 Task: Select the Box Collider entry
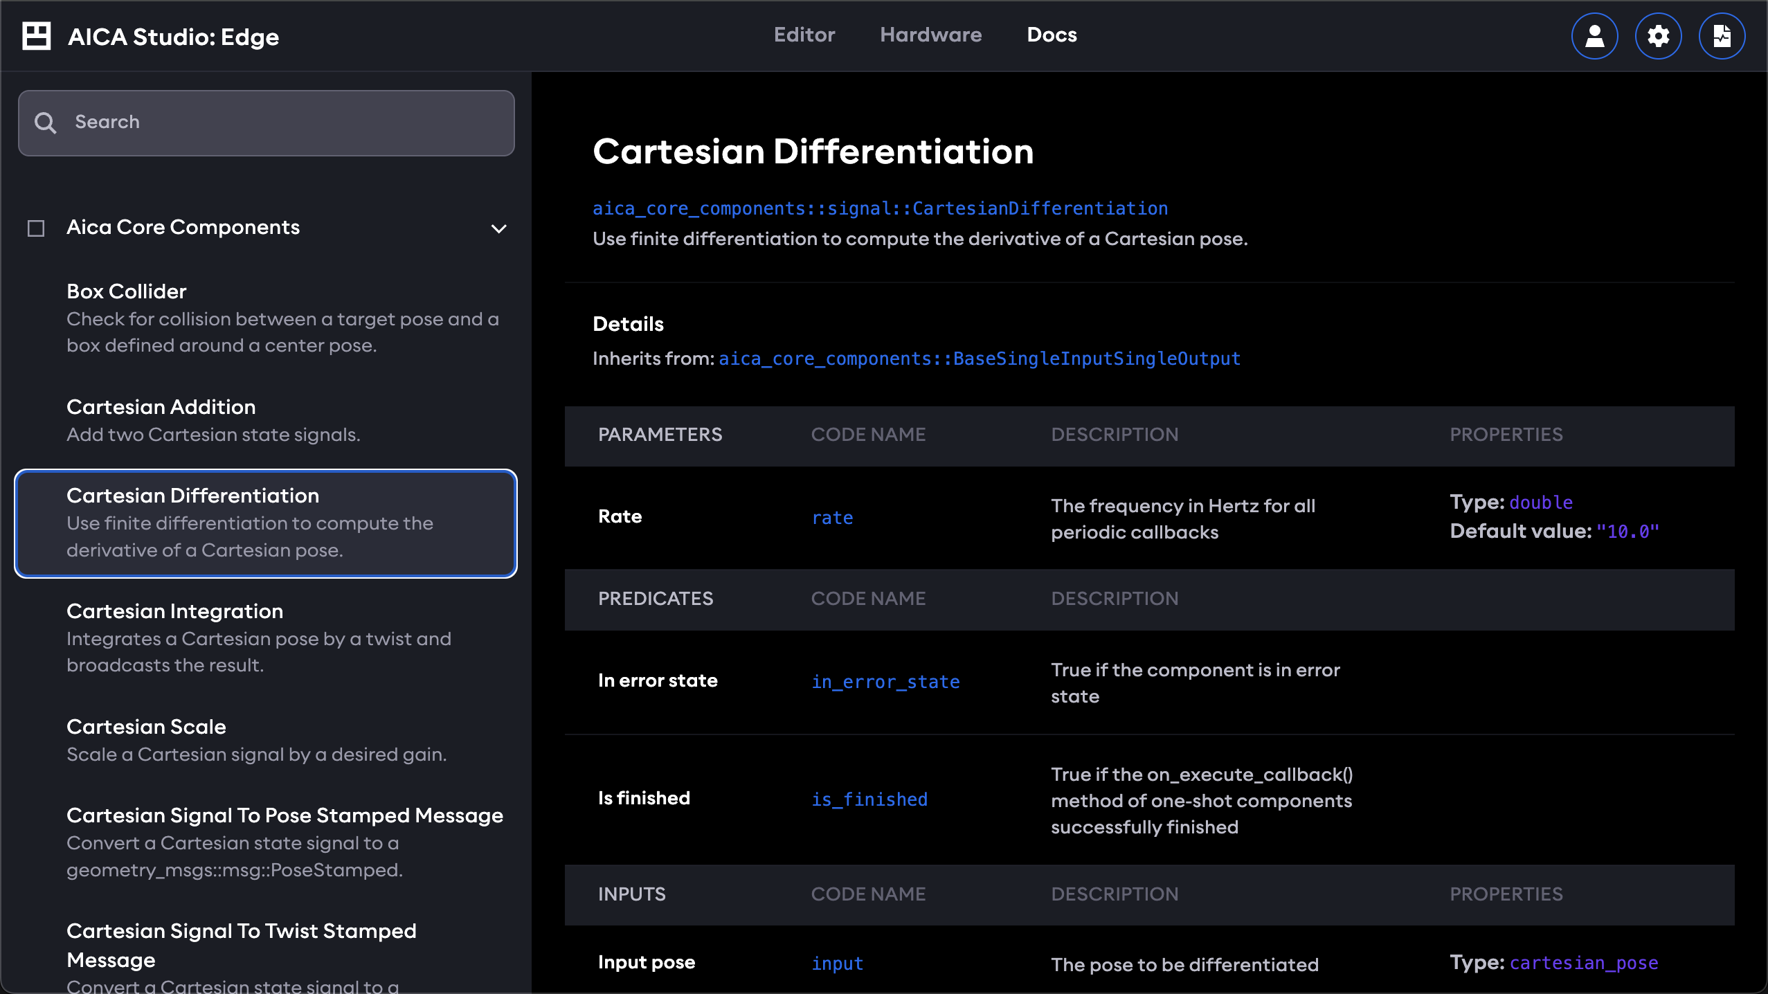(266, 318)
